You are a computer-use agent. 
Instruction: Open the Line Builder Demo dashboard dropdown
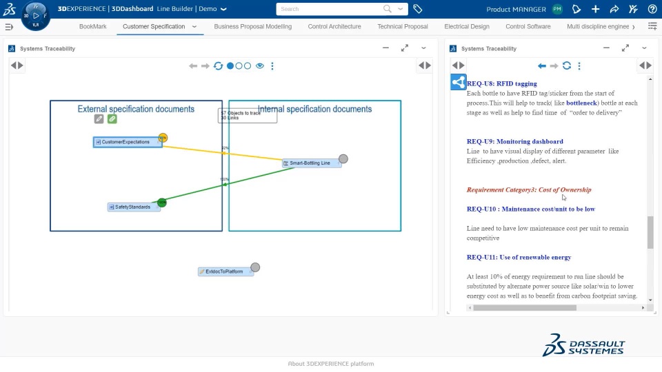[223, 9]
